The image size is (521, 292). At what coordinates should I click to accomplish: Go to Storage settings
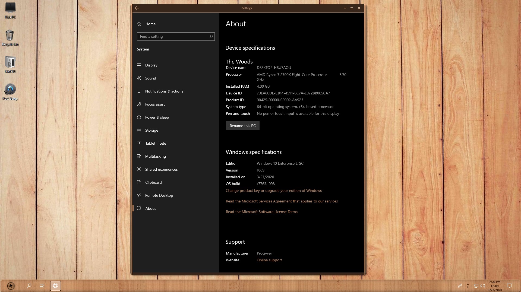176,130
